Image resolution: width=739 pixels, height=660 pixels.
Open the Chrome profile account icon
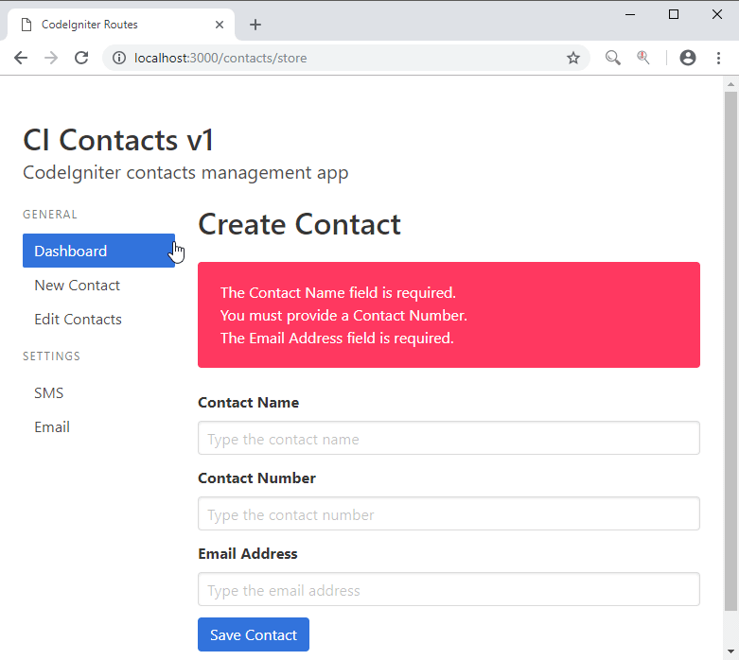point(688,58)
